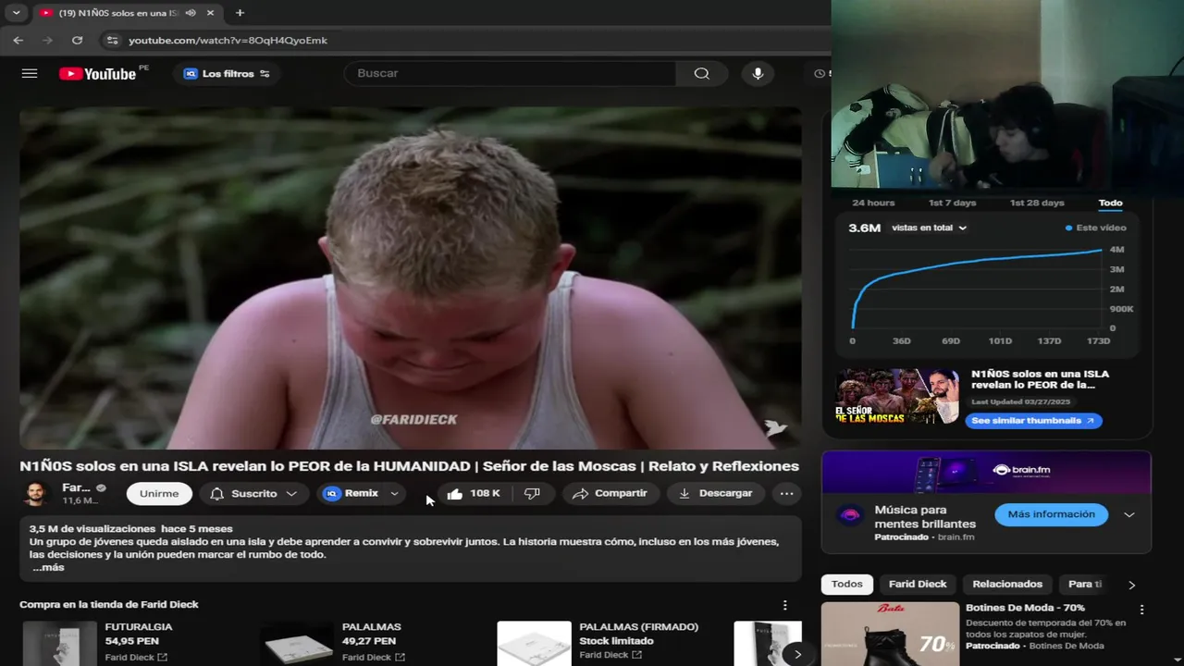Open more actions three-dot menu under video
This screenshot has width=1184, height=666.
click(786, 494)
